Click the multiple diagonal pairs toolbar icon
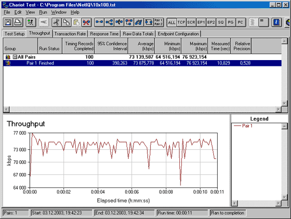Viewport: 291px width, 219px height. (x=139, y=22)
